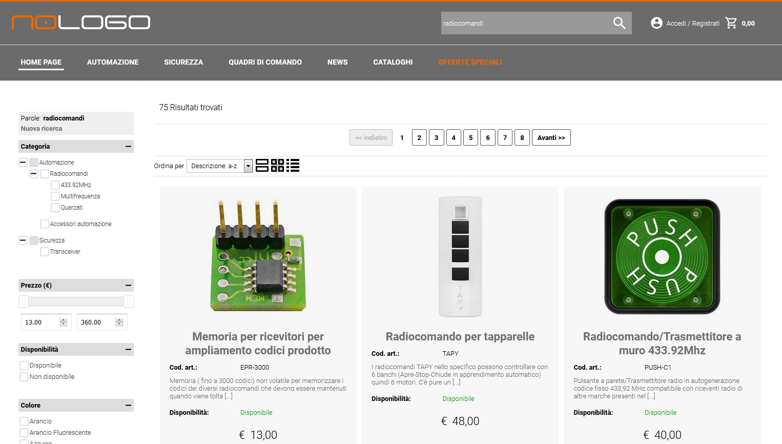
Task: Switch to compact list view layout
Action: (293, 166)
